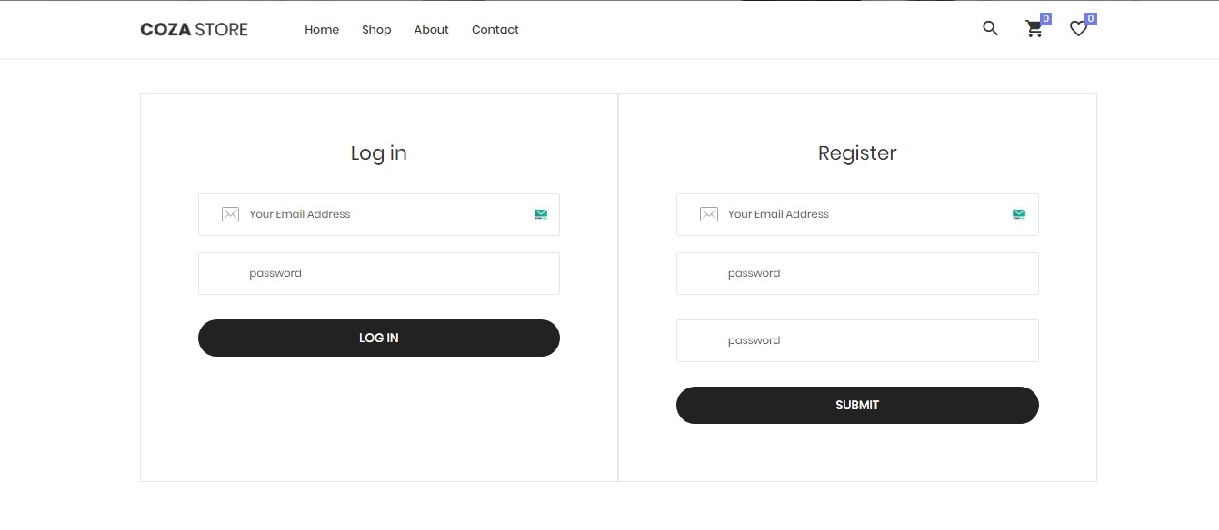Click the cart item count badge
The height and width of the screenshot is (530, 1219).
(1046, 17)
